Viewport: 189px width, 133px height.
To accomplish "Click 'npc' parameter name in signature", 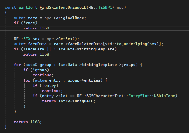I will tap(120, 7).
